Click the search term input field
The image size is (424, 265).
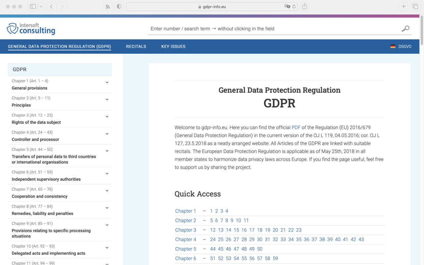coord(272,29)
